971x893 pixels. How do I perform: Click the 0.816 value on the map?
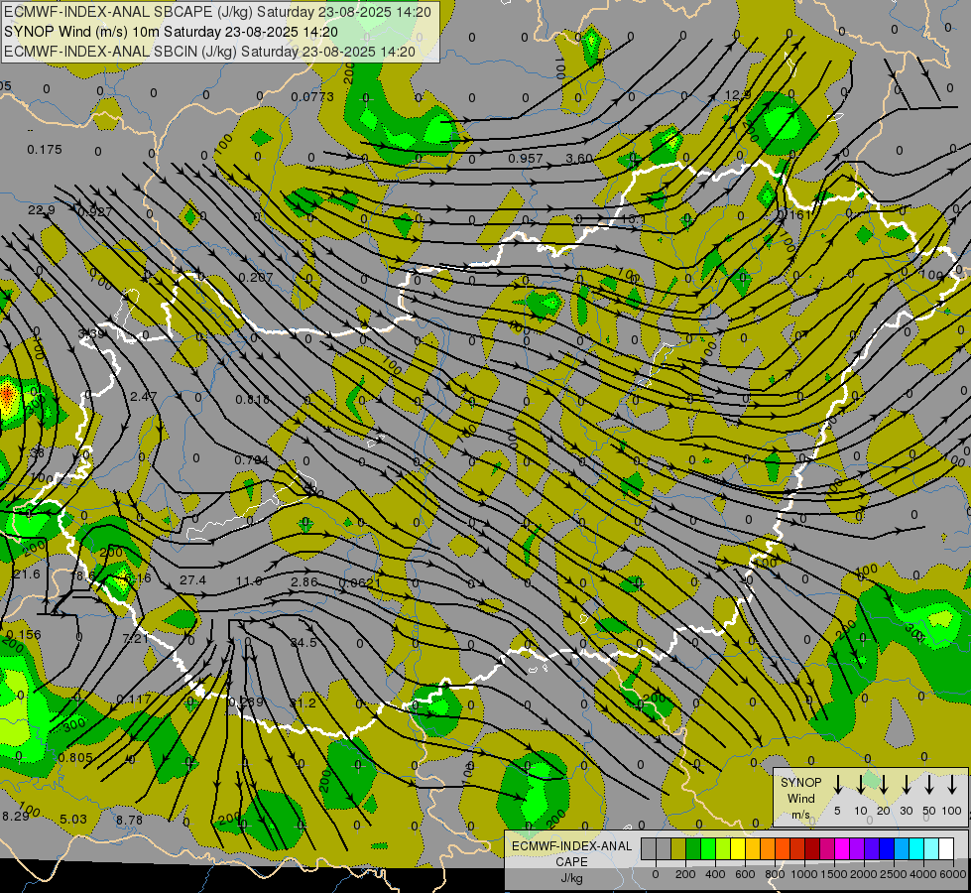point(253,399)
